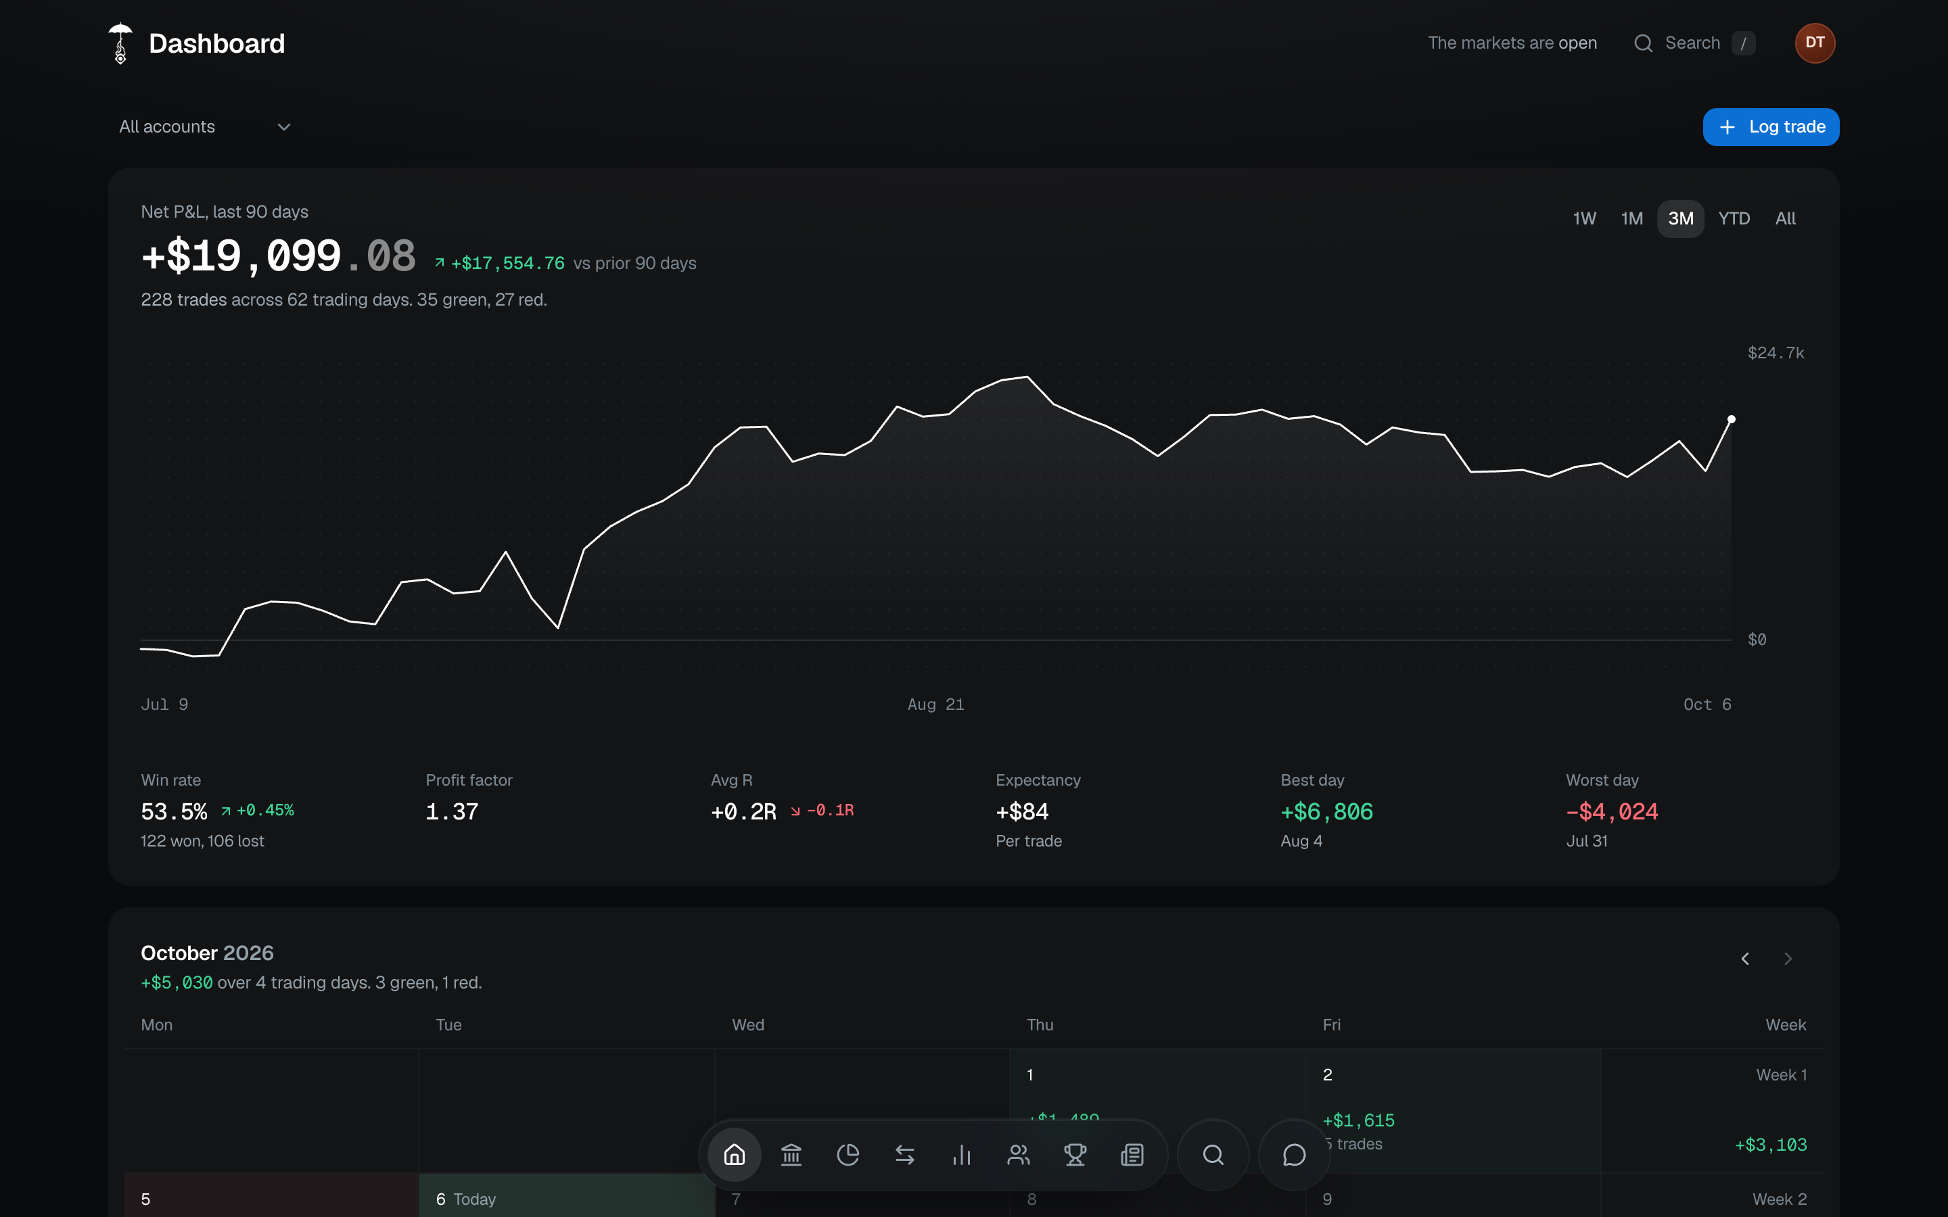This screenshot has width=1948, height=1217.
Task: Open the bank accounts icon in dock
Action: 791,1155
